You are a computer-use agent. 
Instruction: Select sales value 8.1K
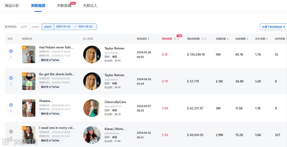tap(165, 54)
